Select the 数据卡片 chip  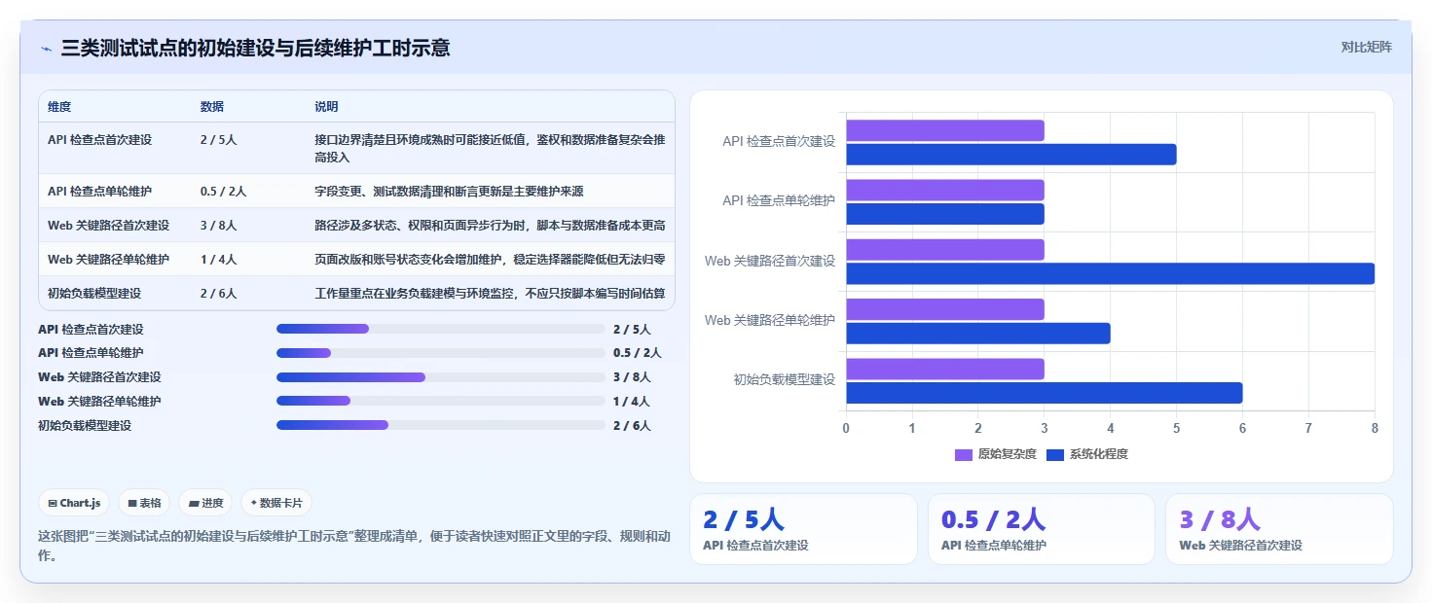276,503
